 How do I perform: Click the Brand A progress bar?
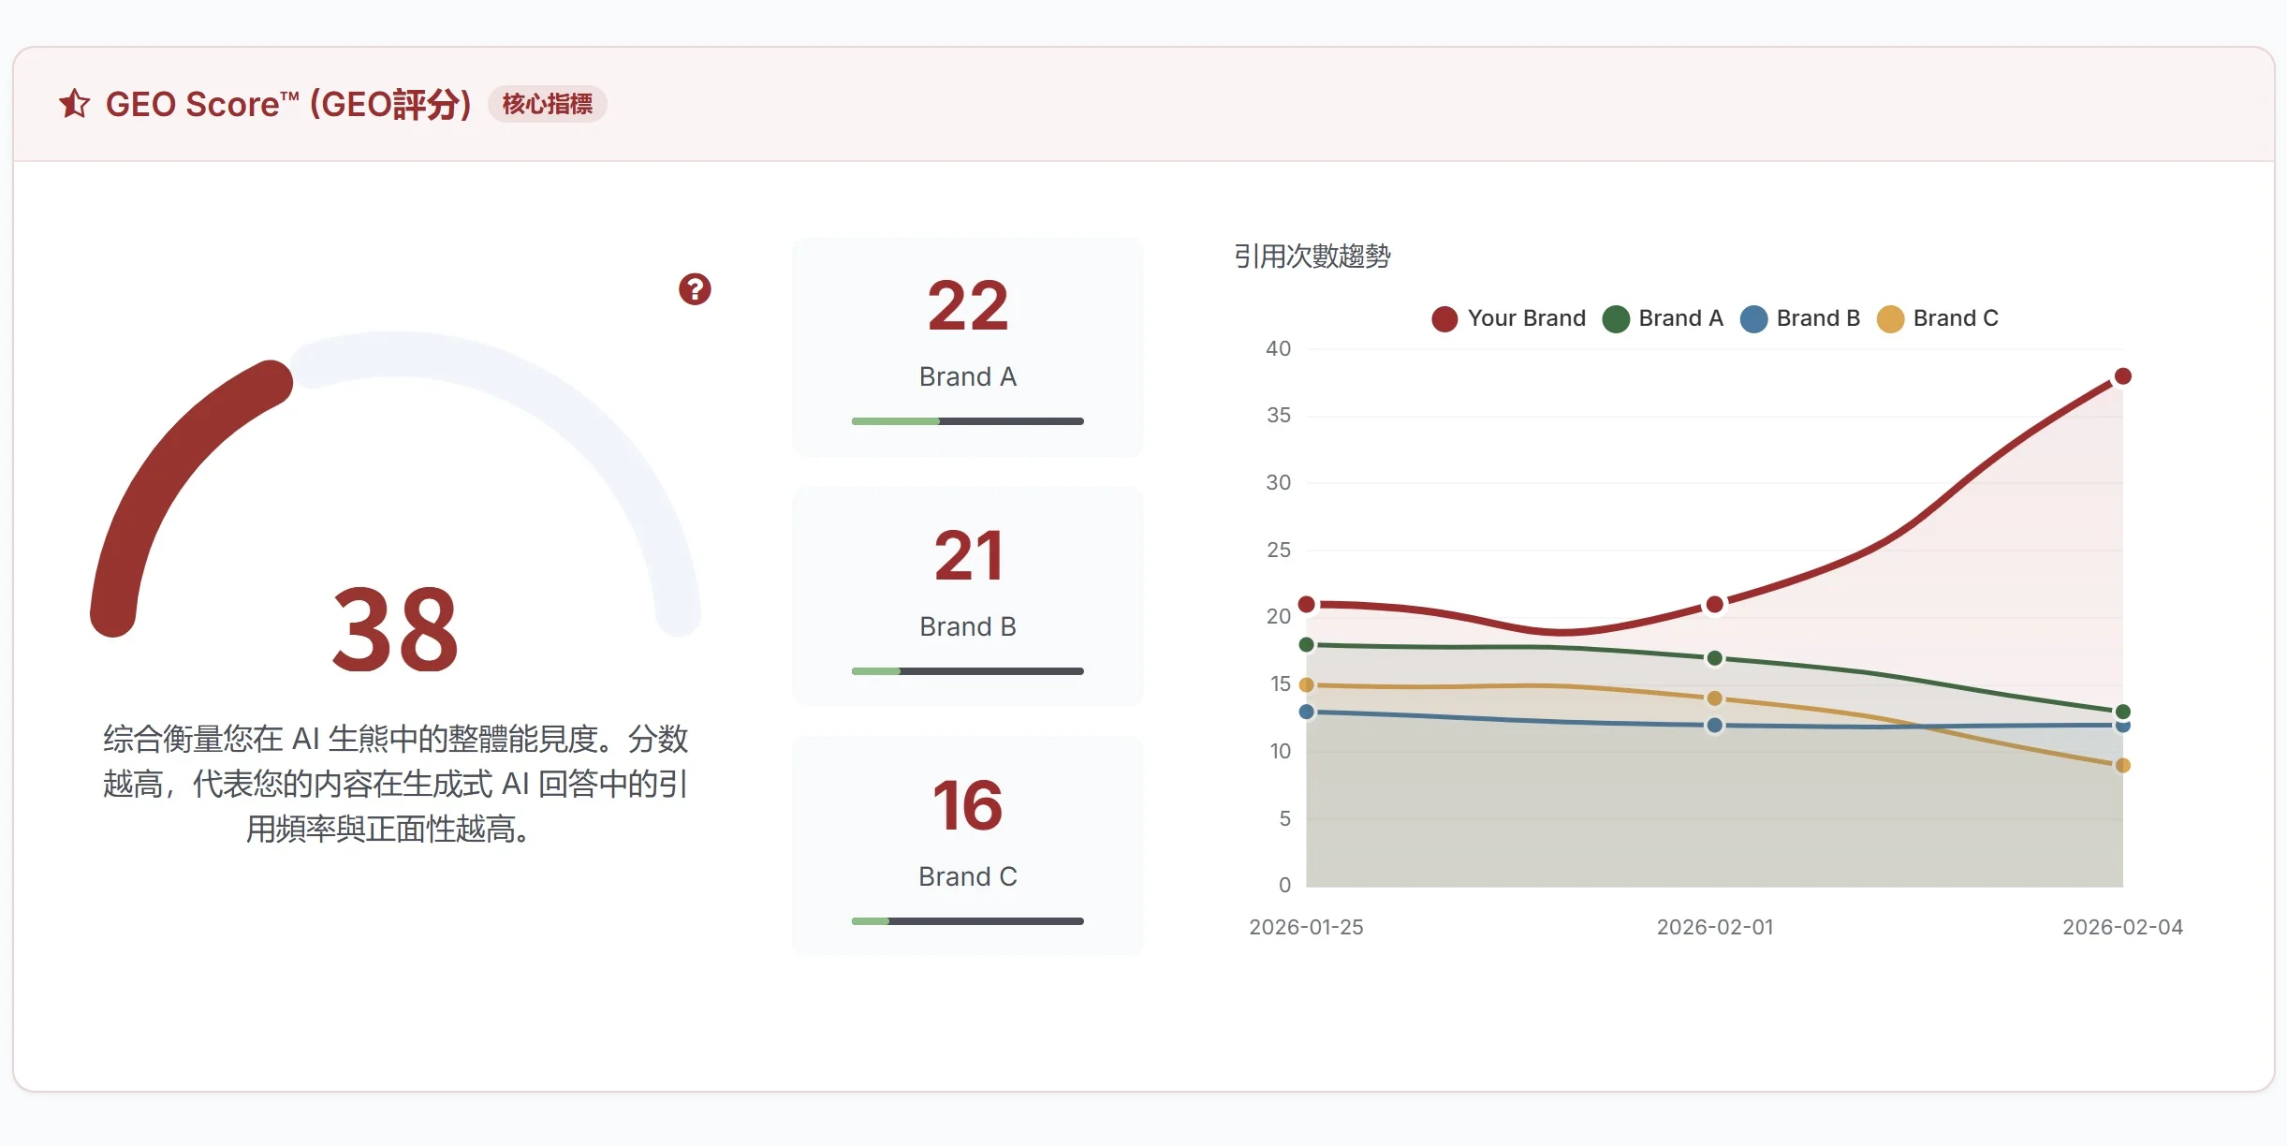tap(967, 421)
